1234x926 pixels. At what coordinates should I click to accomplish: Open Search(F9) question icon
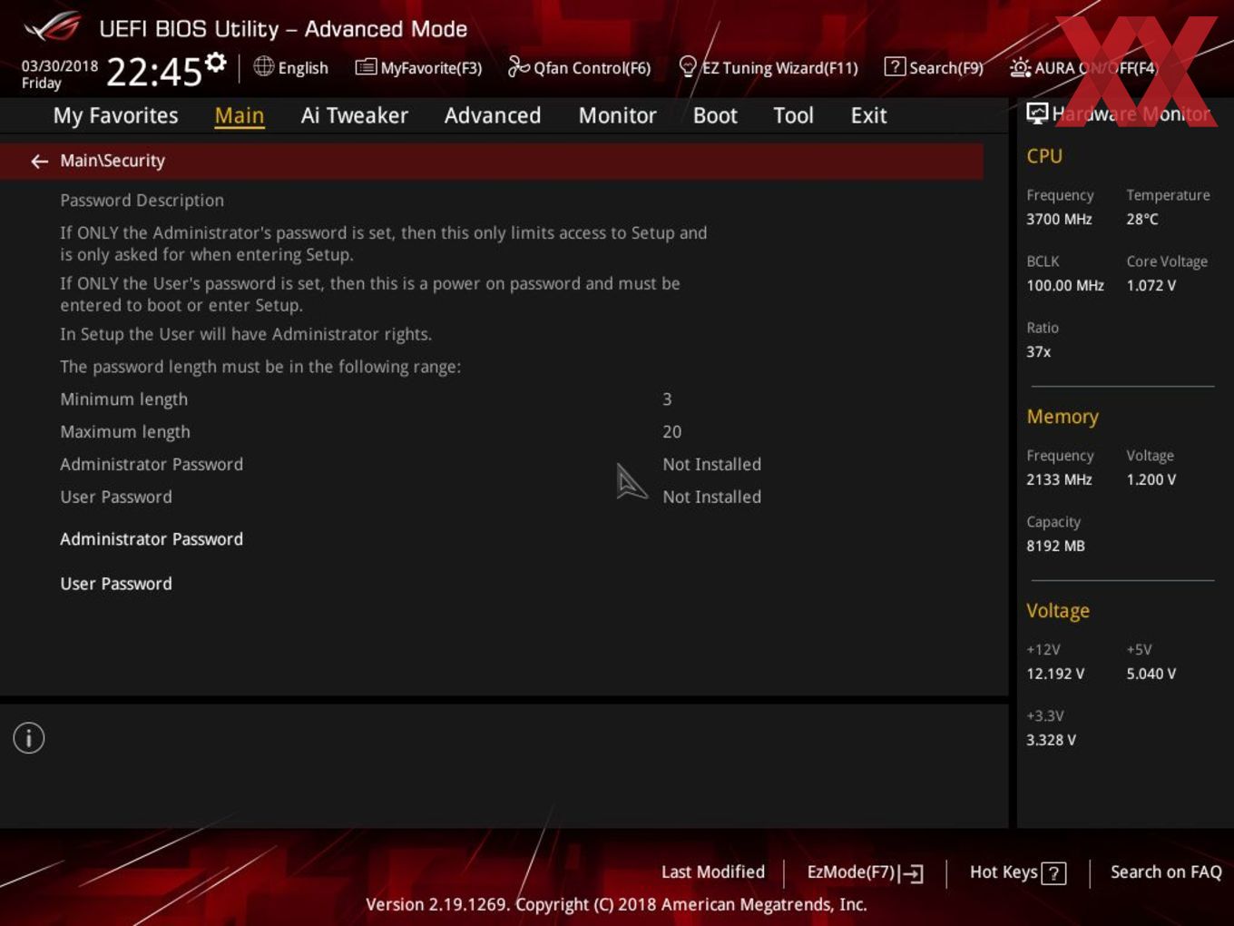(895, 66)
